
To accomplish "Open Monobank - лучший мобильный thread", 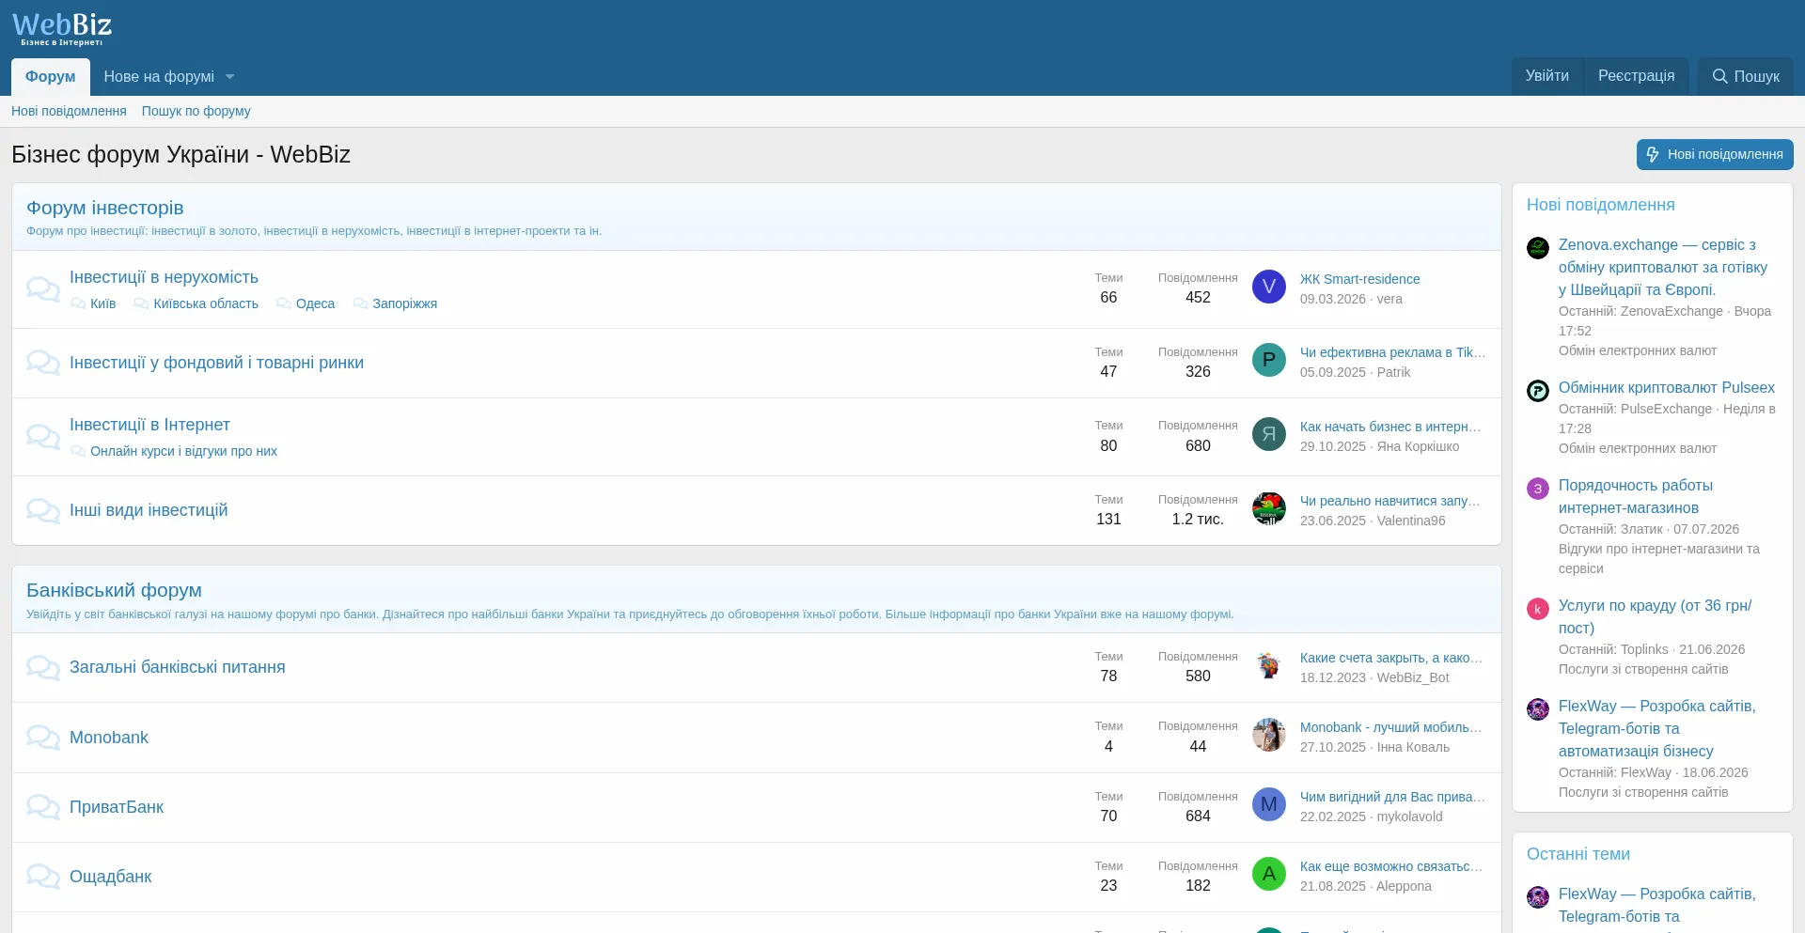I will 1391,727.
